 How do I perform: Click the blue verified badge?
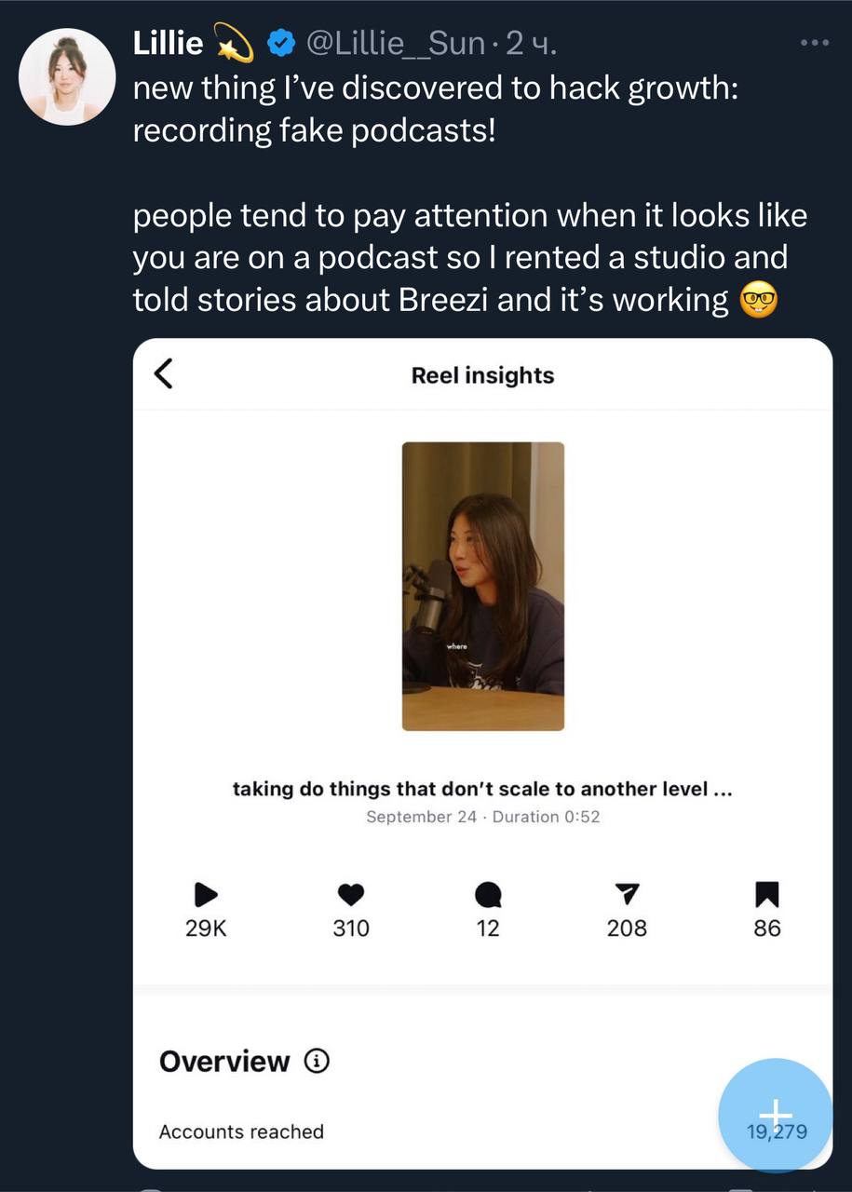coord(282,43)
